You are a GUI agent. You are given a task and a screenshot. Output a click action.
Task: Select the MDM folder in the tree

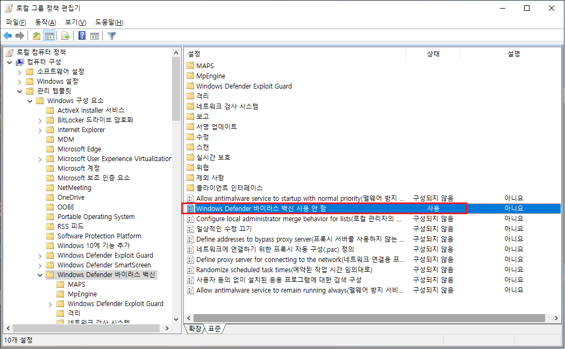point(66,139)
